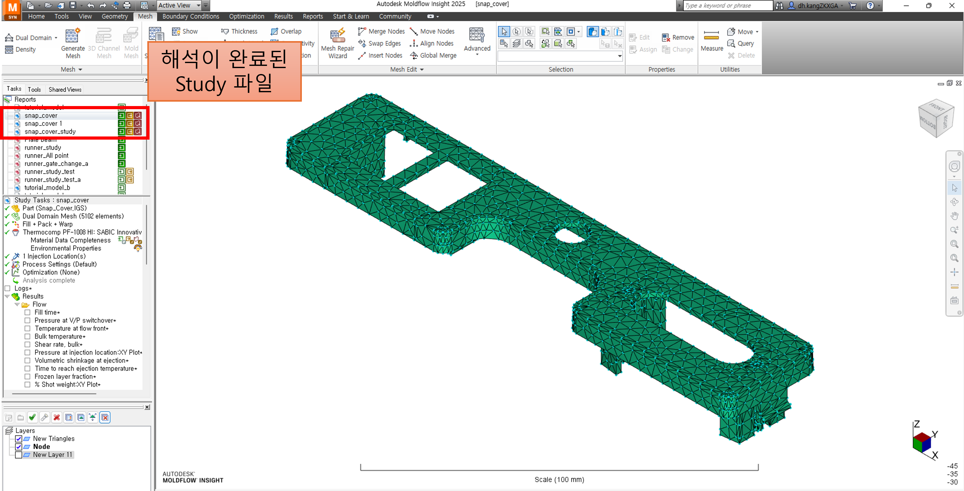Expand the Mesh panel dropdown arrow
Viewport: 964px width, 491px height.
click(x=80, y=70)
